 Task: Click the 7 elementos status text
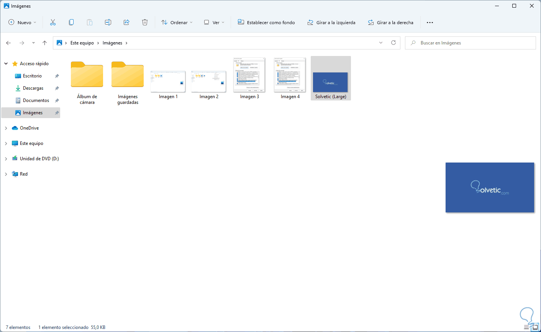point(18,327)
